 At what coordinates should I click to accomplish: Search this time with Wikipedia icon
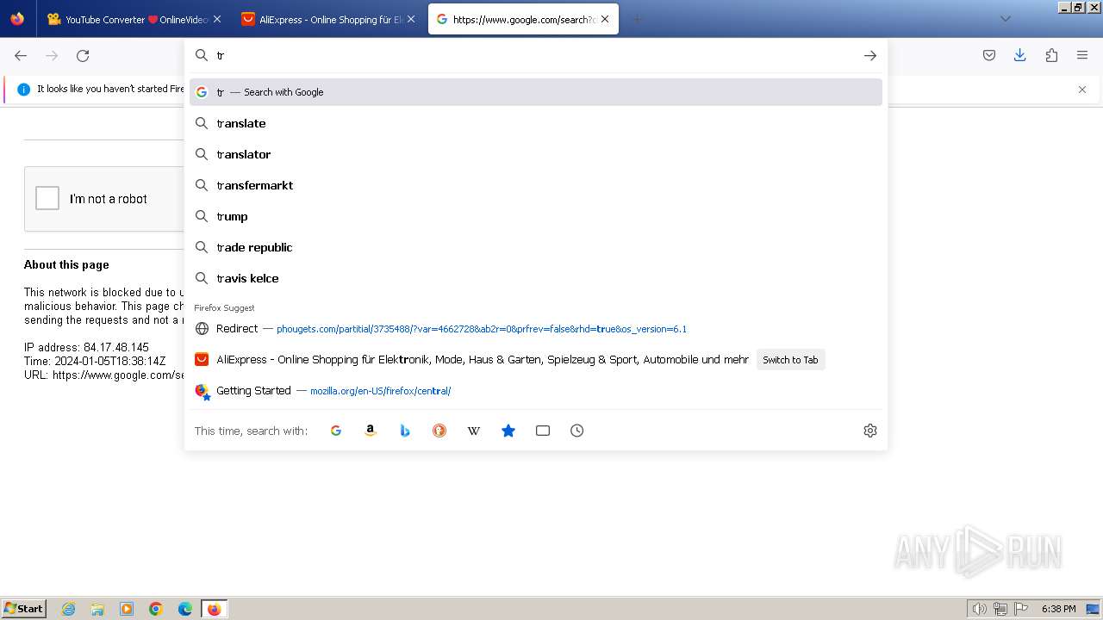click(474, 431)
